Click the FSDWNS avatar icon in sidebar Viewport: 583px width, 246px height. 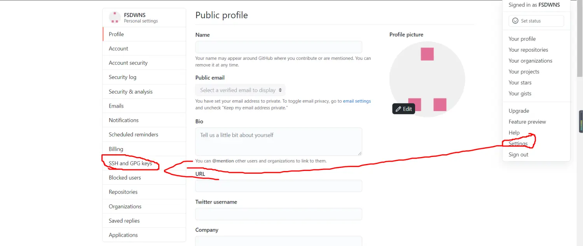(115, 17)
